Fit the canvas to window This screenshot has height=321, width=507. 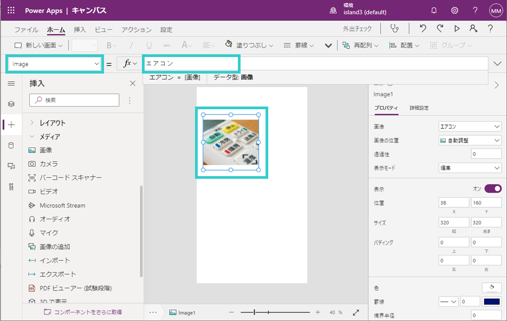[x=356, y=312]
